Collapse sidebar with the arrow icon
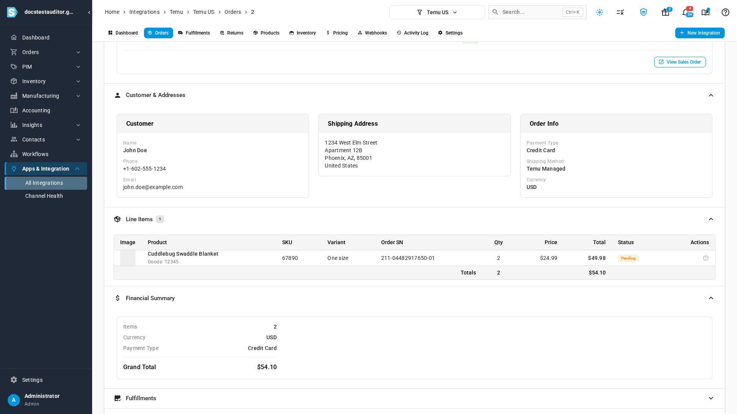Viewport: 737px width, 414px height. [89, 12]
